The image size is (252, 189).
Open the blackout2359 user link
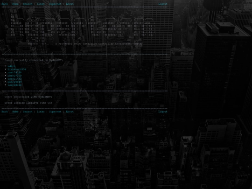17,69
